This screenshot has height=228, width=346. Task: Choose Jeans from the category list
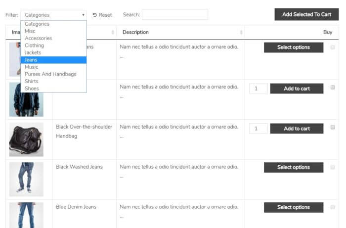coord(53,60)
